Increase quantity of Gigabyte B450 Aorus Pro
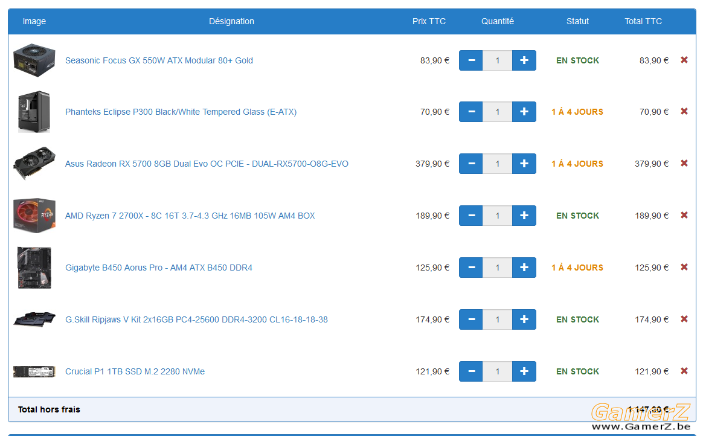The width and height of the screenshot is (703, 436). 524,268
